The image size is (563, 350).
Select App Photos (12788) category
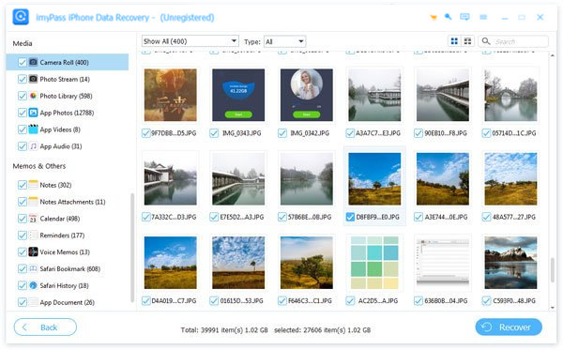(67, 113)
